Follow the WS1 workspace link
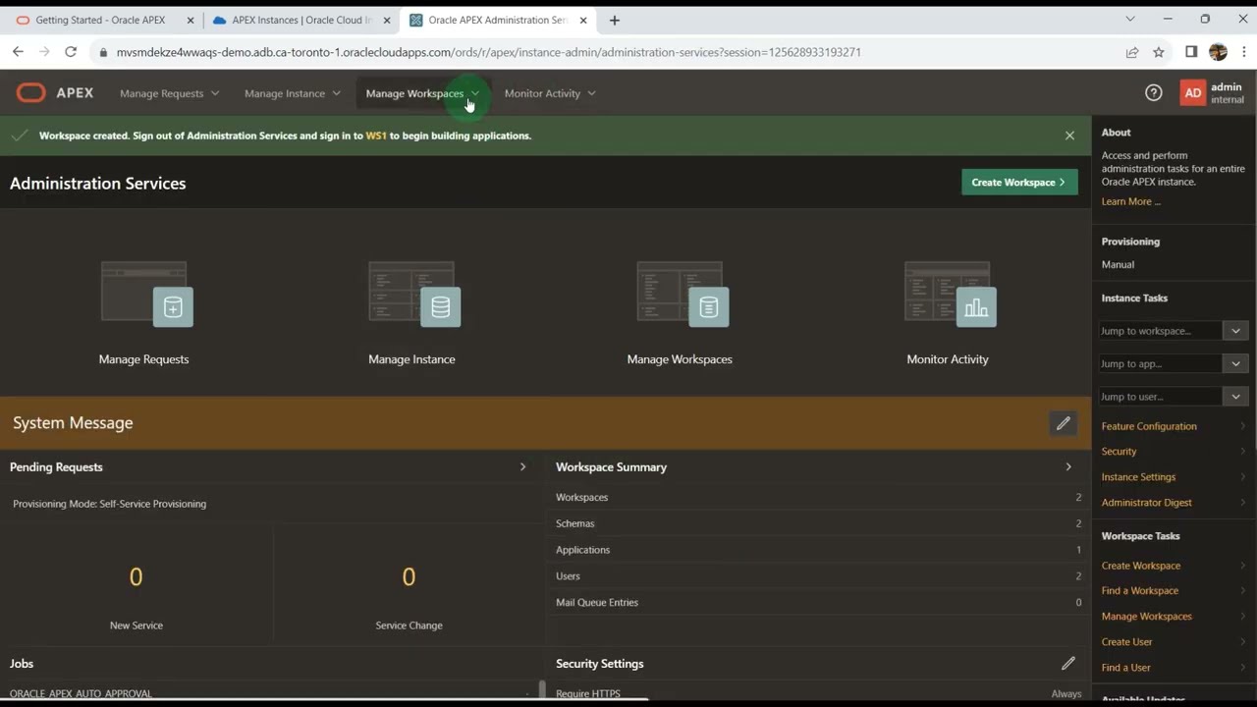The width and height of the screenshot is (1257, 707). click(376, 136)
